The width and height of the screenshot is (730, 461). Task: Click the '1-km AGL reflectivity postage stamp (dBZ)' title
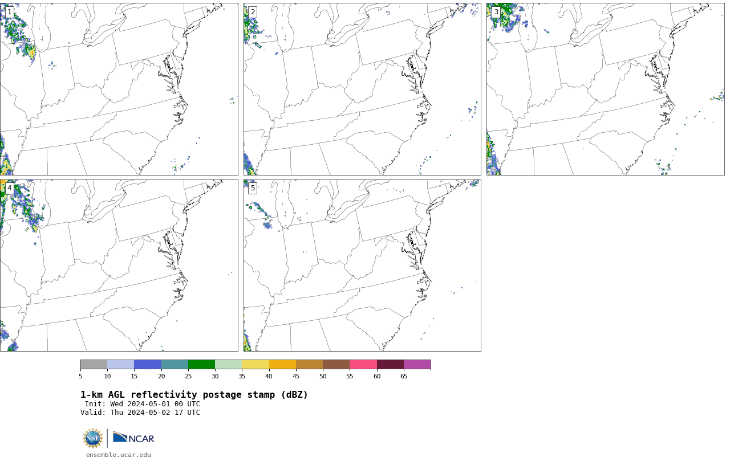coord(194,395)
